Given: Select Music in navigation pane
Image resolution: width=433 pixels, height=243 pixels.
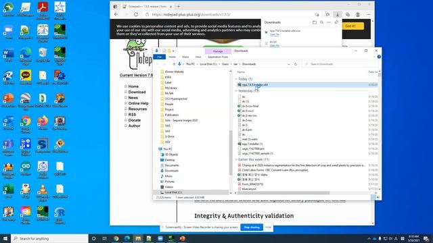Looking at the screenshot, I should click(168, 176).
